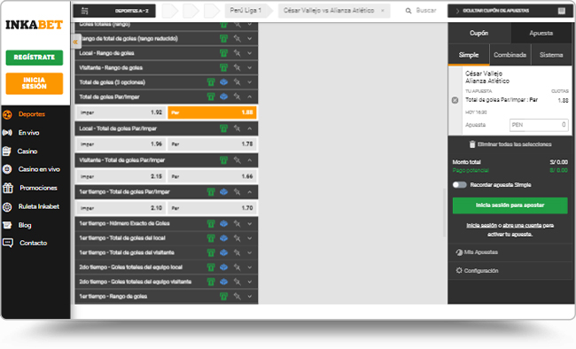Open the Perú Liga 1 breadcrumb
Image resolution: width=576 pixels, height=349 pixels.
pos(245,11)
